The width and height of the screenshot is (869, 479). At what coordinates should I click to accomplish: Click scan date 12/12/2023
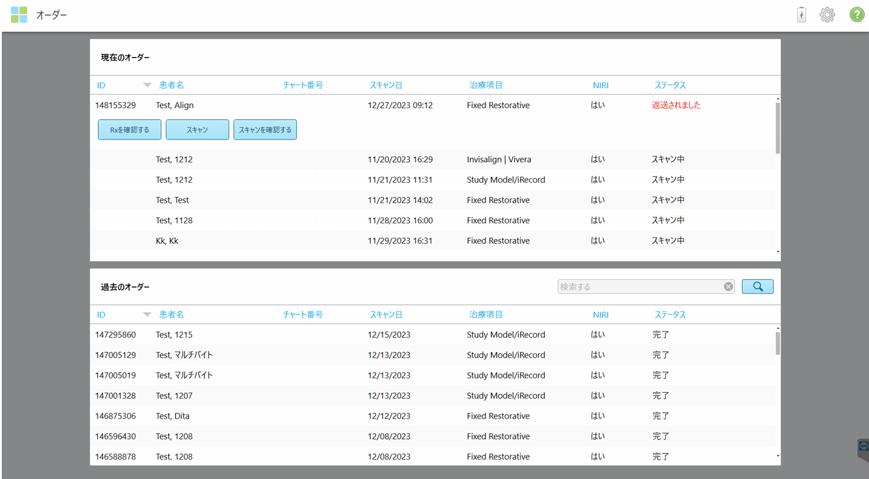[x=389, y=416]
